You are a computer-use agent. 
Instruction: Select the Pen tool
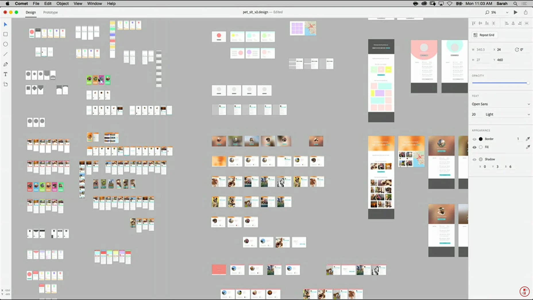(x=5, y=64)
